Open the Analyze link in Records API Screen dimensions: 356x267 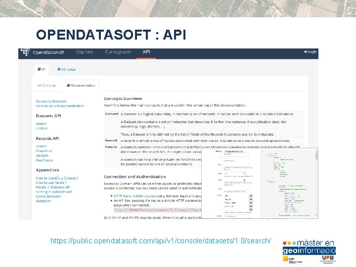tap(42, 156)
